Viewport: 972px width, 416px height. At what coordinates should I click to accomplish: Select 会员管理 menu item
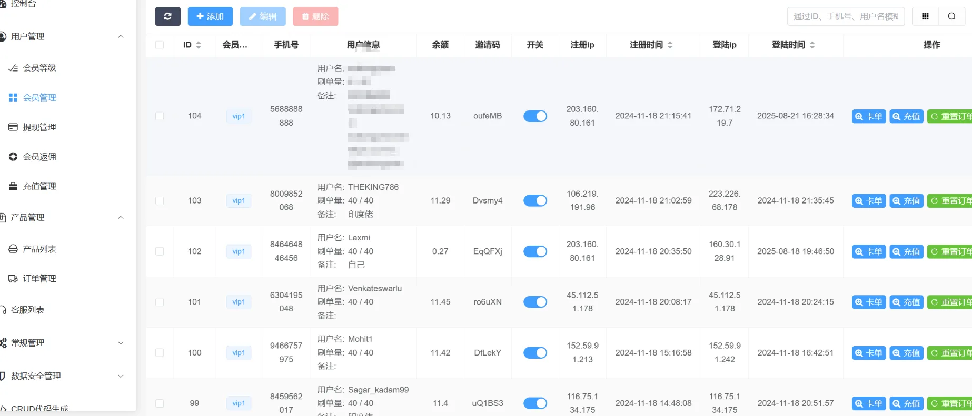click(39, 98)
